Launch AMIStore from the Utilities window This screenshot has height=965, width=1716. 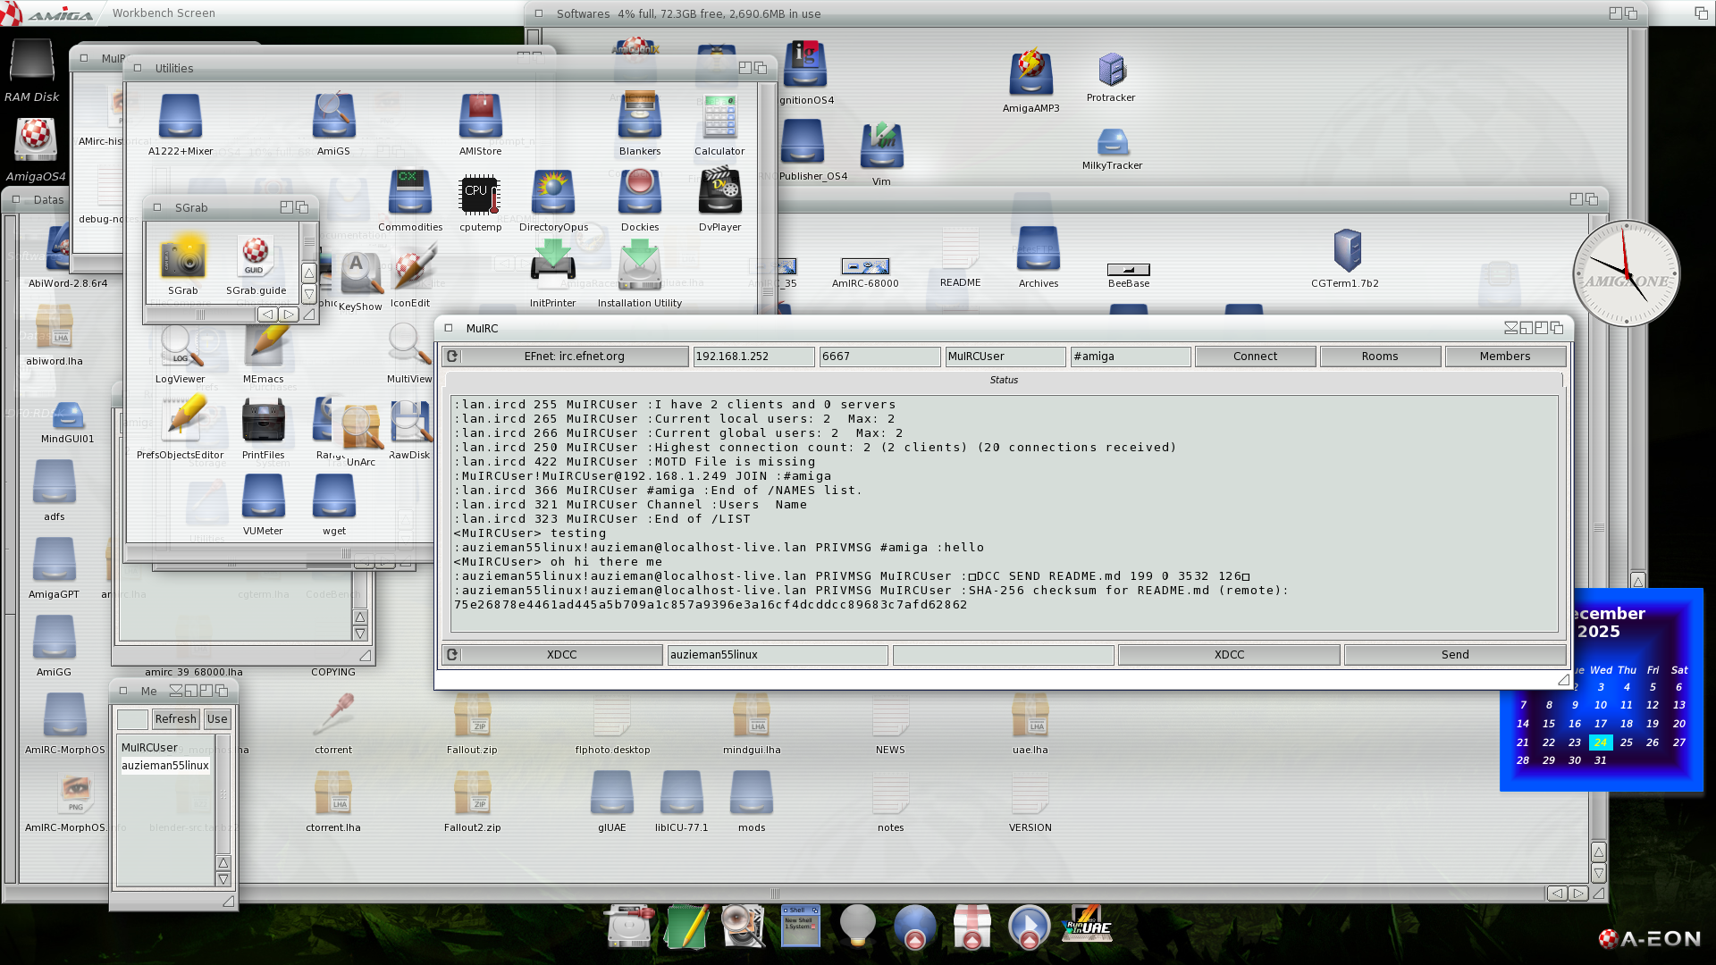[480, 116]
